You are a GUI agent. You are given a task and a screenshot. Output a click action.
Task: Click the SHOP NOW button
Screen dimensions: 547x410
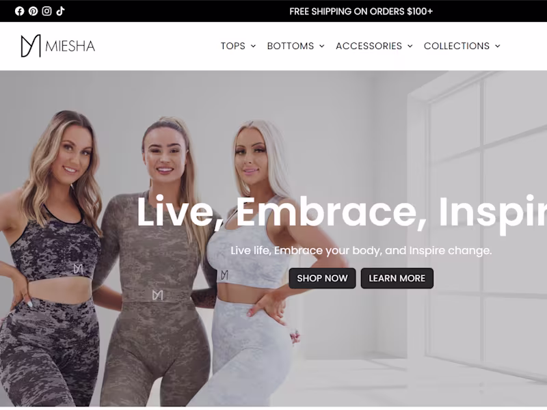[322, 278]
